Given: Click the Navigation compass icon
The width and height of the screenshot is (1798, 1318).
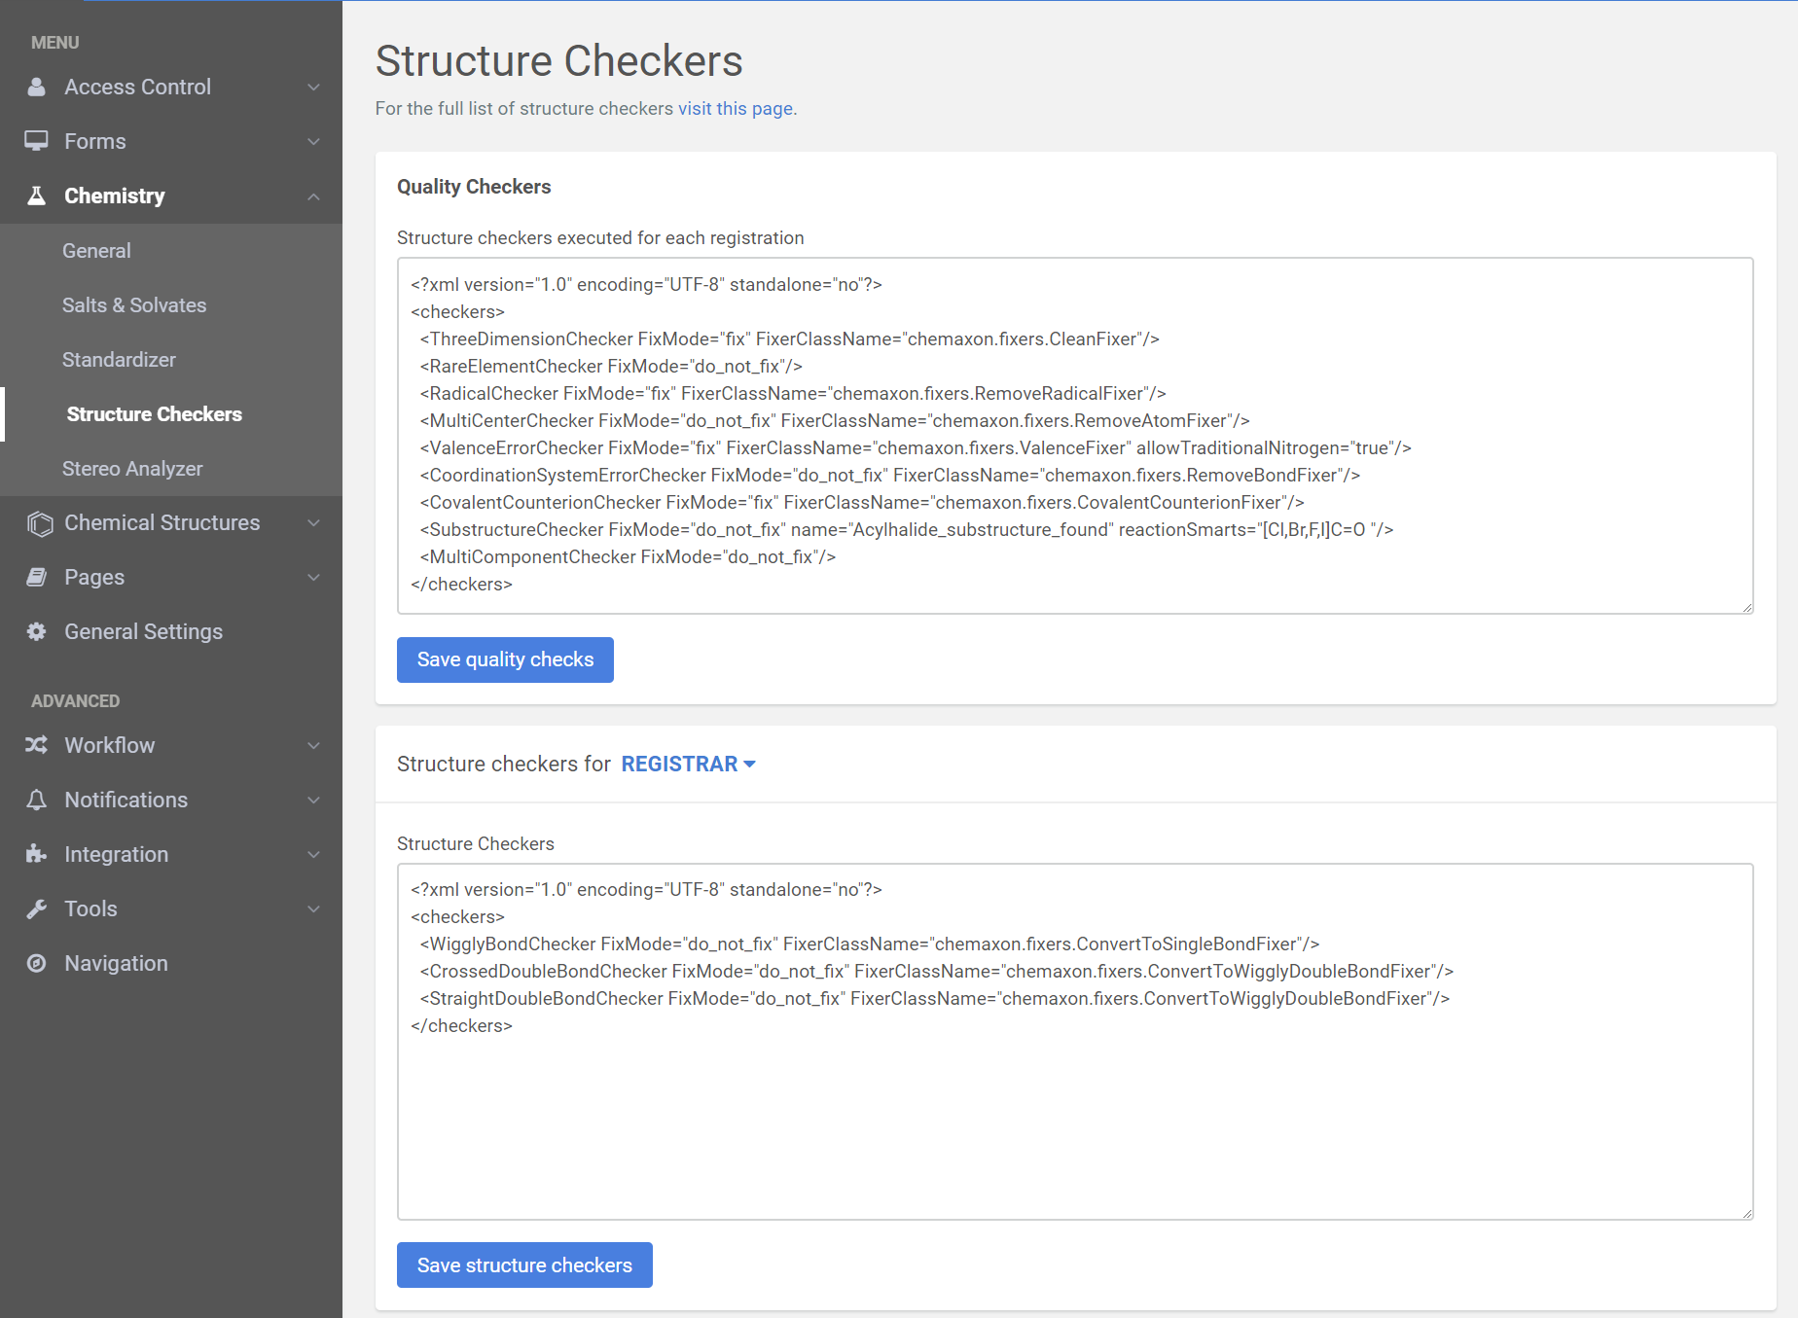Looking at the screenshot, I should (x=37, y=963).
